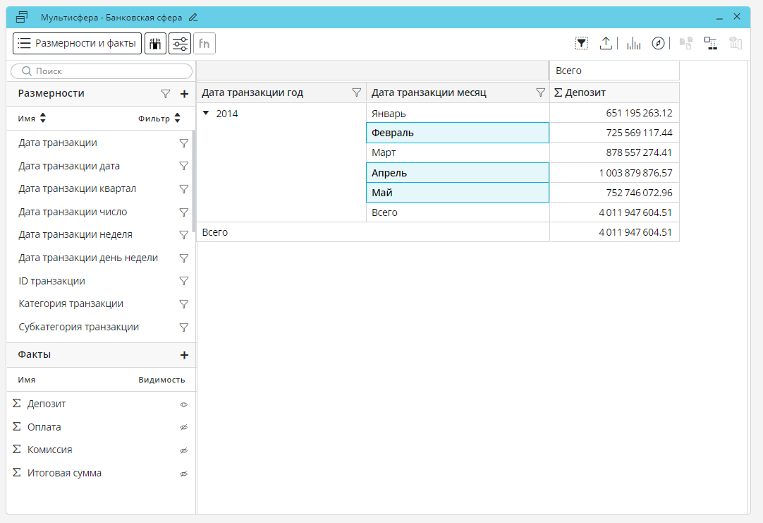Screen dimensions: 763x523
Task: Add a new dimension with plus icon
Action: coord(184,94)
